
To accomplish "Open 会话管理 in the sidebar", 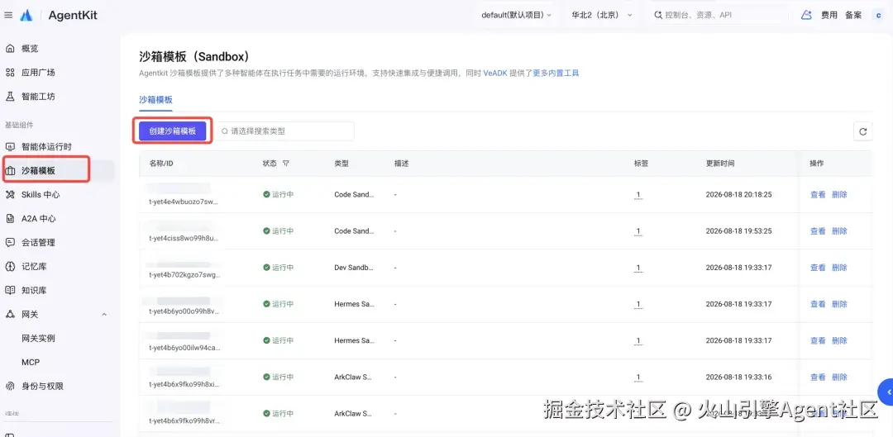I will (38, 242).
